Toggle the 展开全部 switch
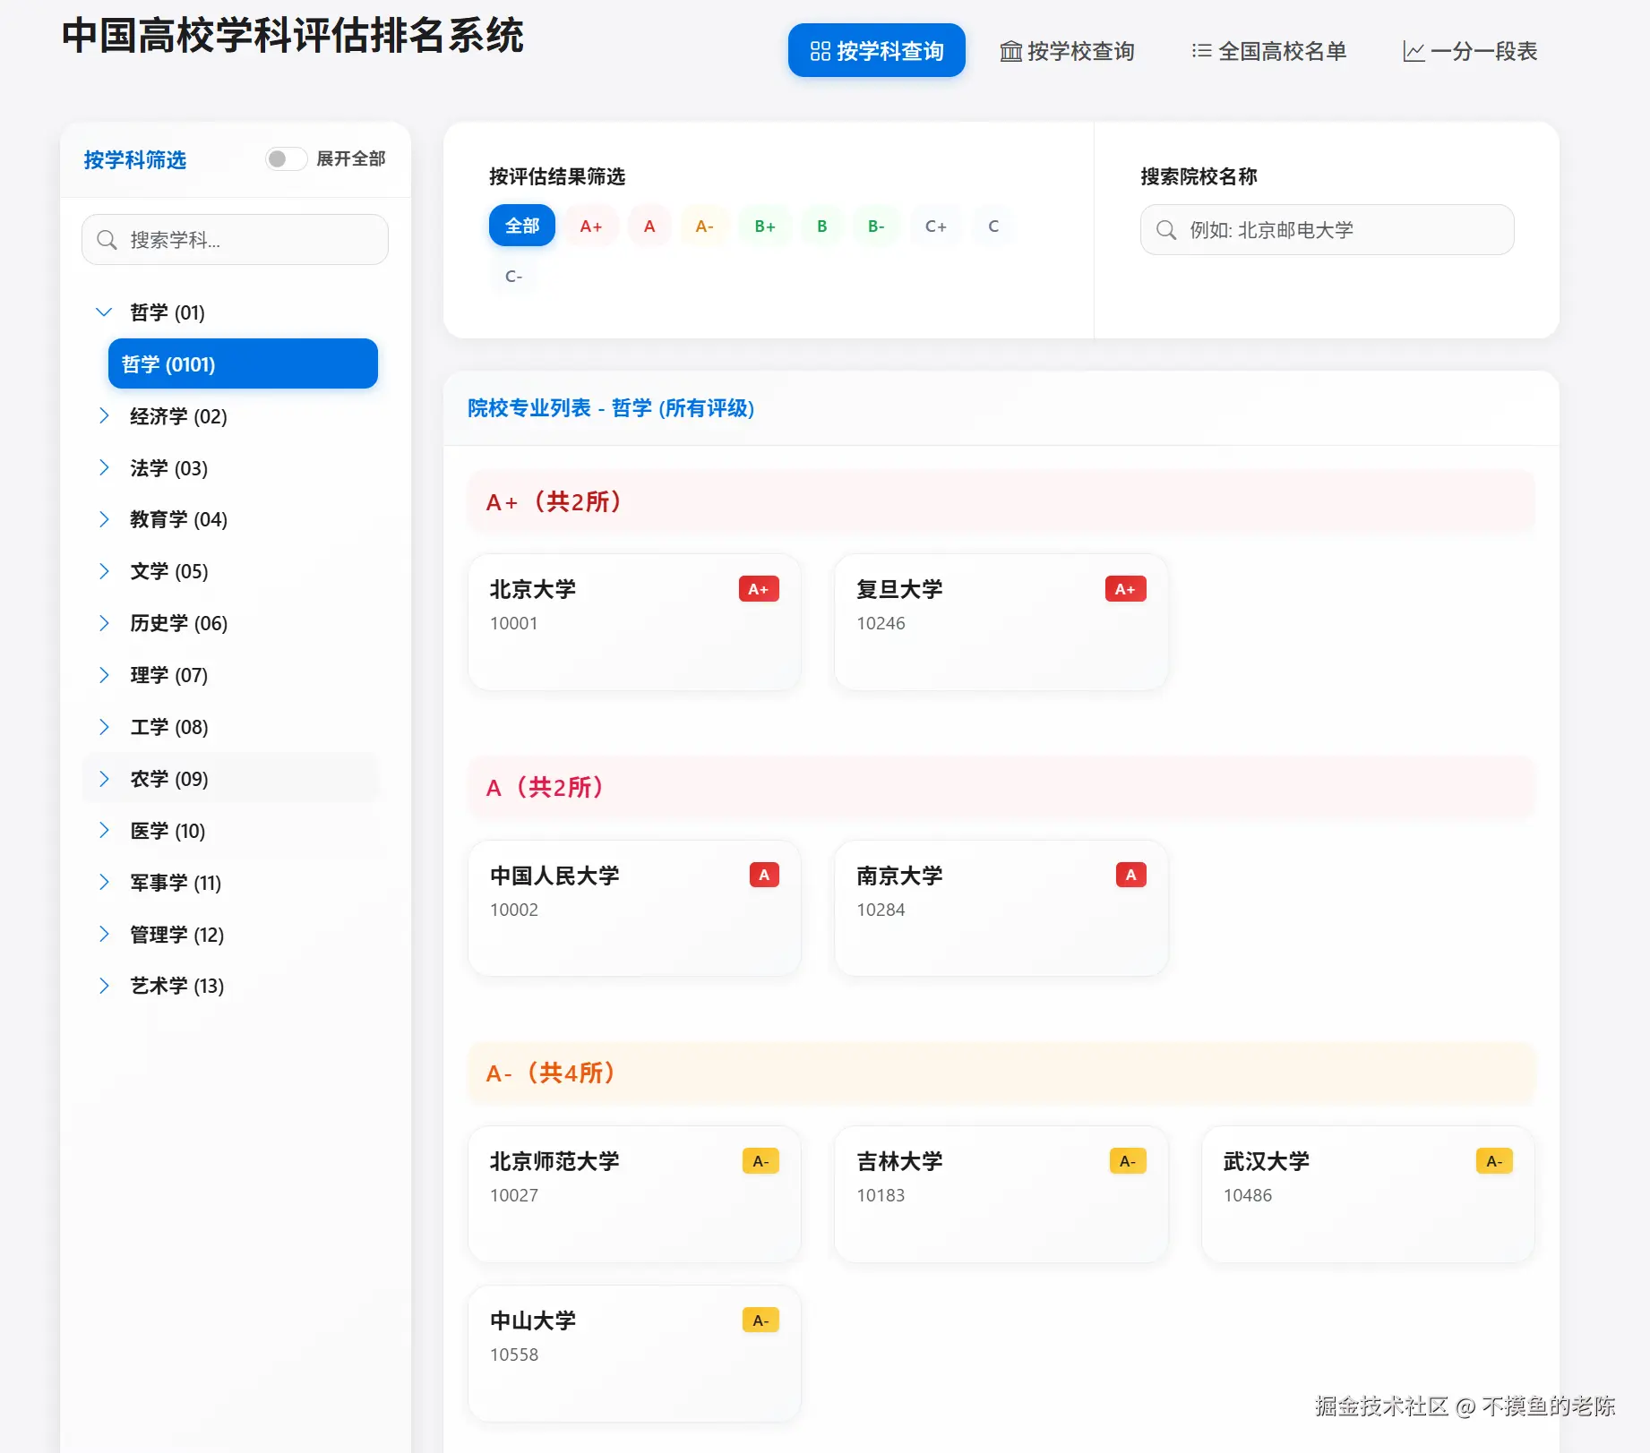The image size is (1650, 1453). (x=286, y=158)
